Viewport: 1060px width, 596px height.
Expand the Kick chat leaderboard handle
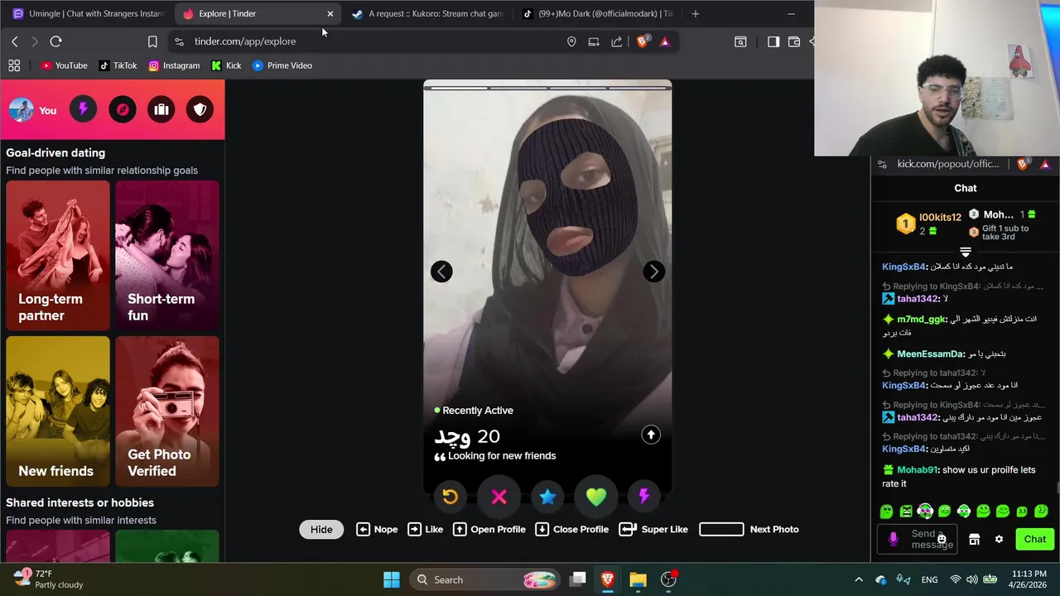pos(966,251)
